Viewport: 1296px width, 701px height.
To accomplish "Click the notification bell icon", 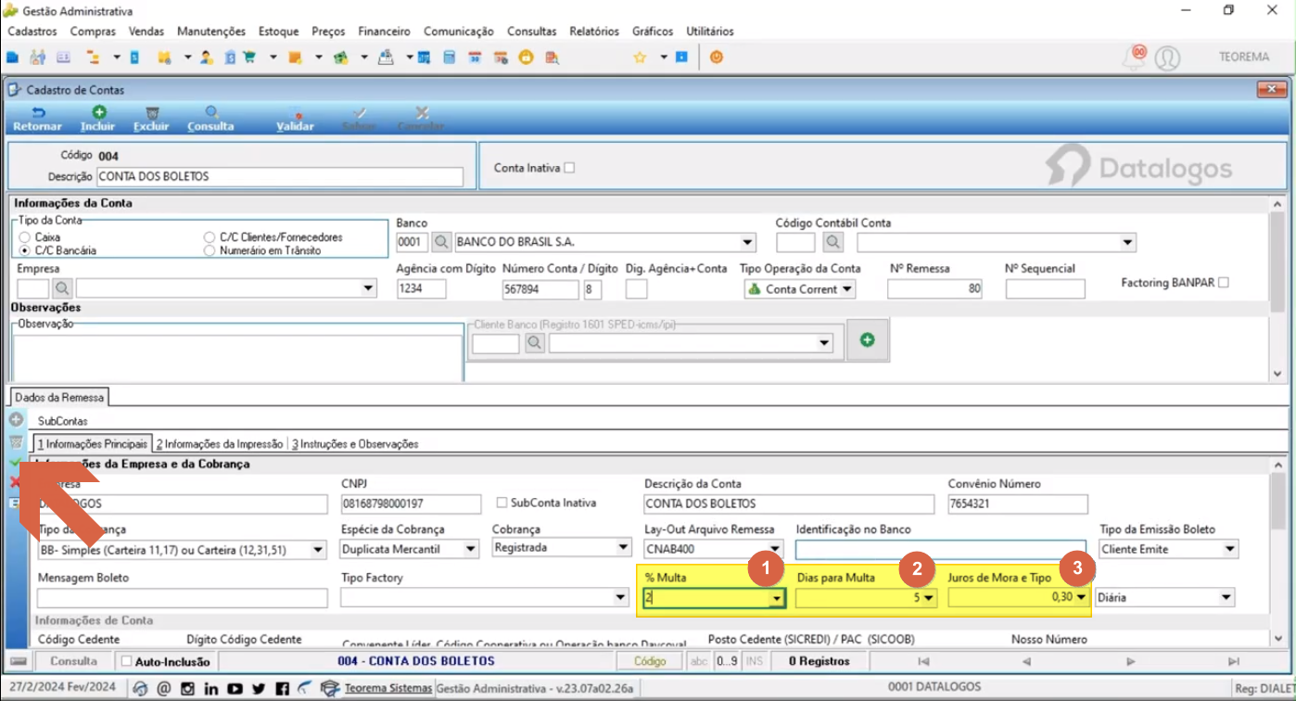I will point(1133,57).
